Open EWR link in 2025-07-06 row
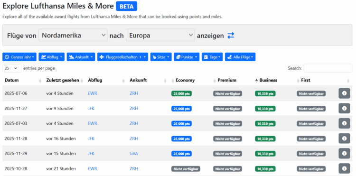Image resolution: width=356 pixels, height=176 pixels. (x=93, y=93)
